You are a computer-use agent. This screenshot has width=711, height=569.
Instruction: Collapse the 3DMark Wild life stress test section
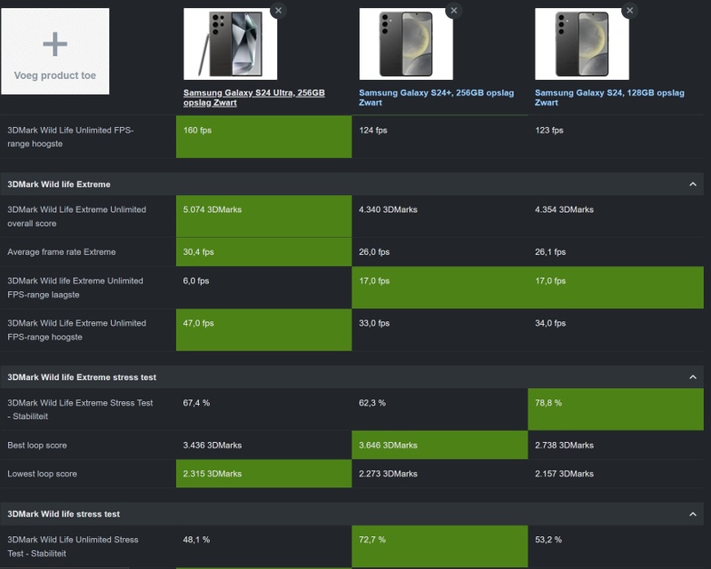click(693, 514)
